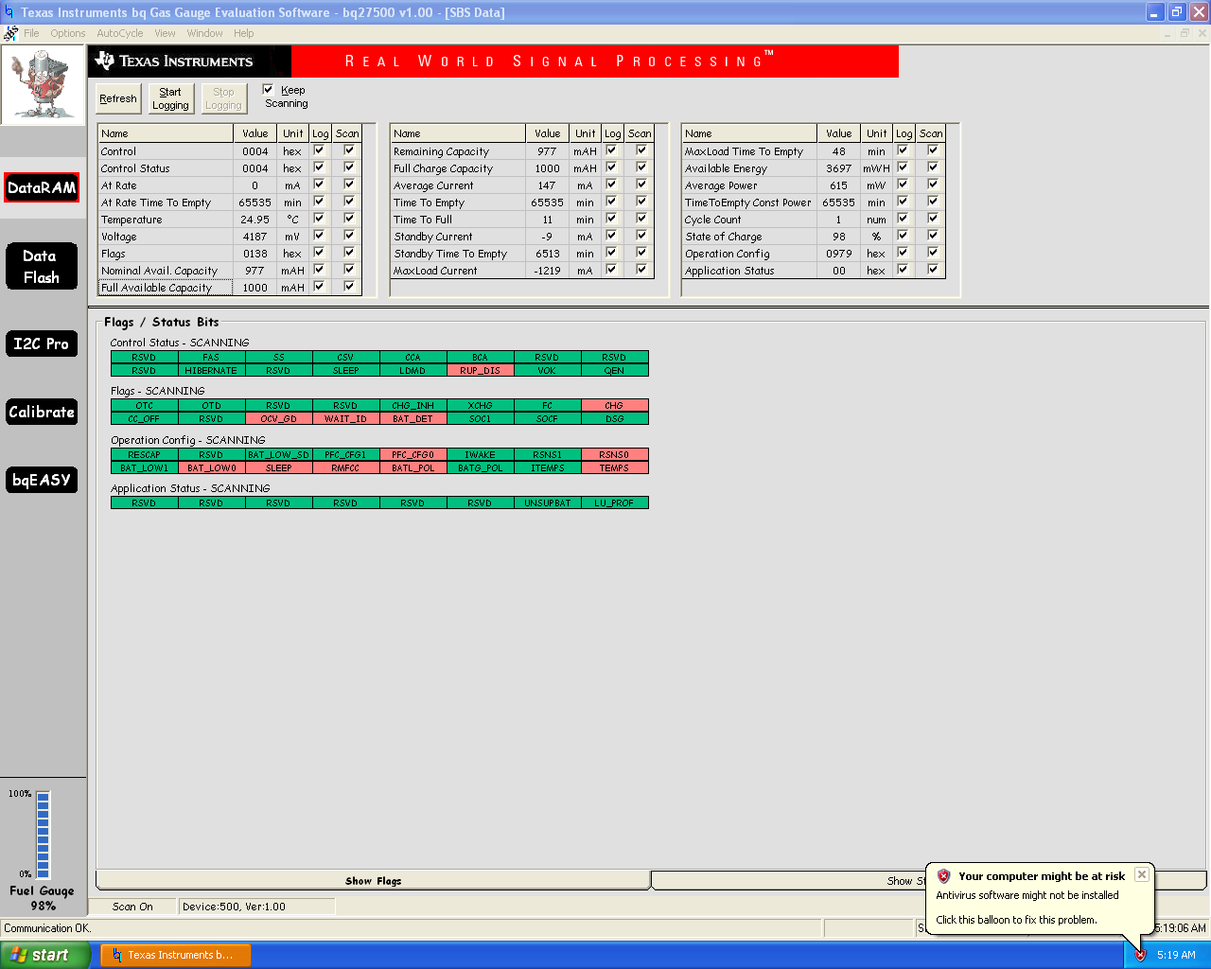Viewport: 1211px width, 969px height.
Task: Click the BAT_DET flag bit
Action: pyautogui.click(x=412, y=418)
